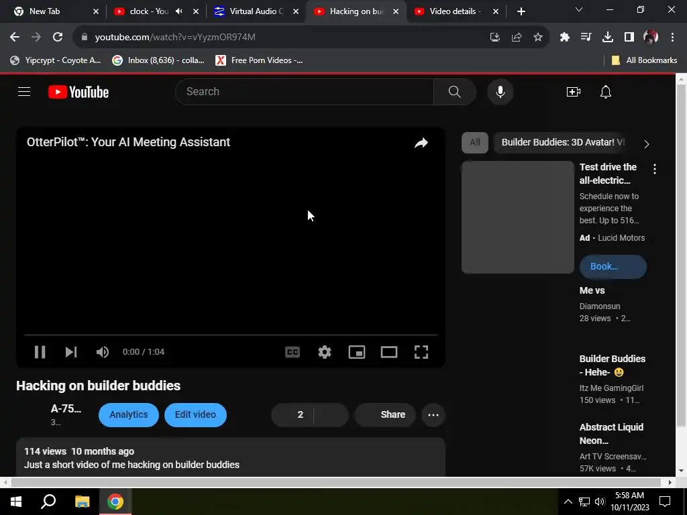Install app icon in address bar
Screen dimensions: 687x515
click(494, 38)
